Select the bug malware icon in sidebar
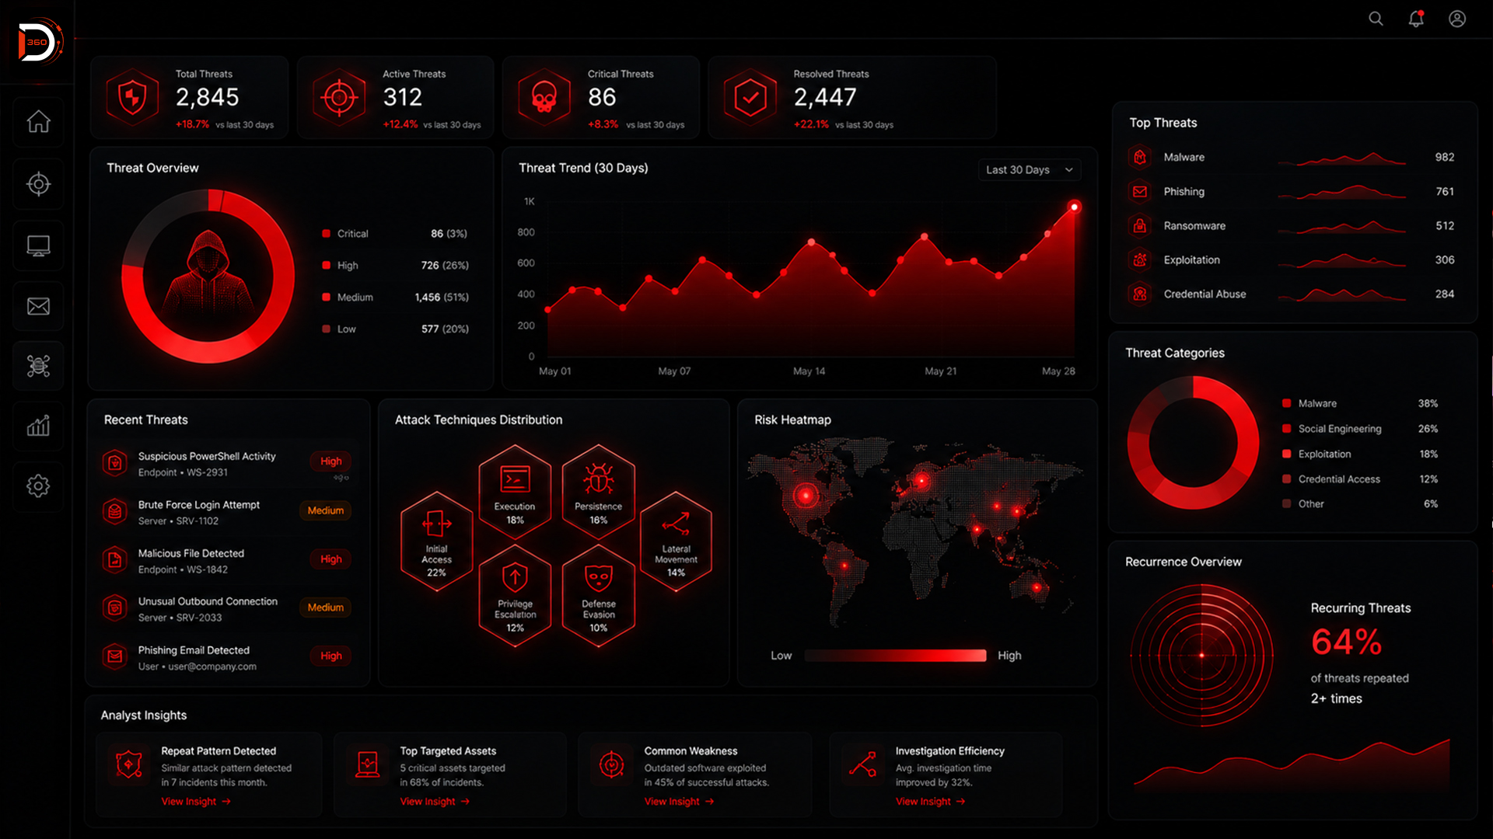 tap(38, 366)
